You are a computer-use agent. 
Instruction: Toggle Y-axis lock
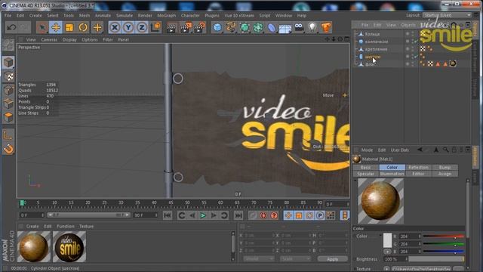(x=128, y=28)
